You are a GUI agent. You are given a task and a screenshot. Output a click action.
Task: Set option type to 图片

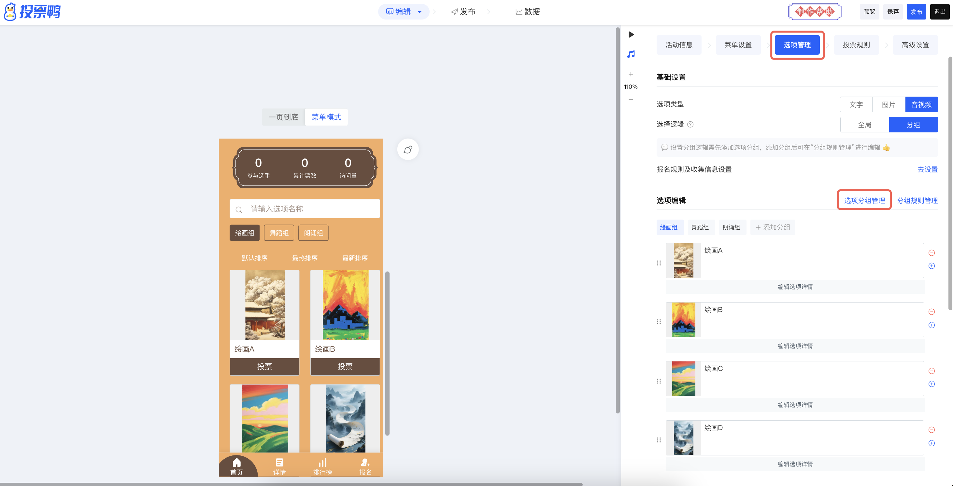889,105
